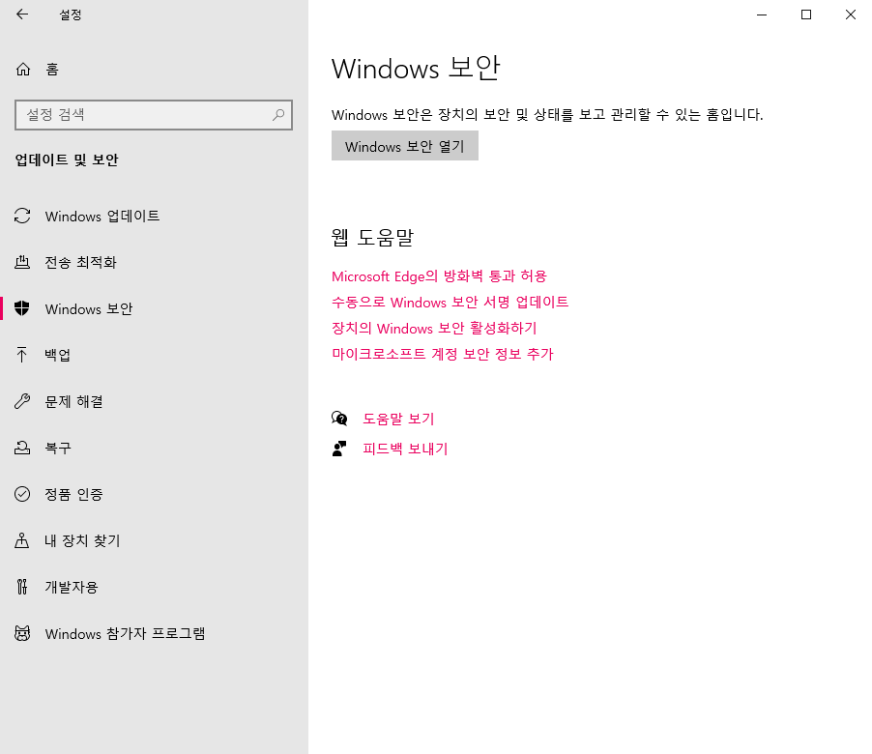The height and width of the screenshot is (754, 872).
Task: Open 마이크로소프트 계정 보안 정보 추가 link
Action: pos(443,354)
